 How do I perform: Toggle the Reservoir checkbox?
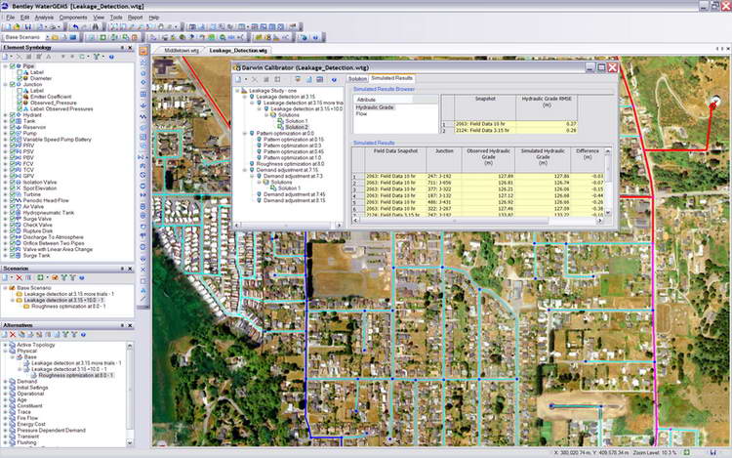click(x=12, y=127)
